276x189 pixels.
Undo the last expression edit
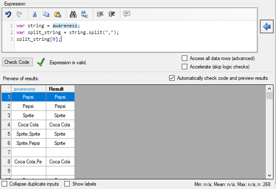8,14
